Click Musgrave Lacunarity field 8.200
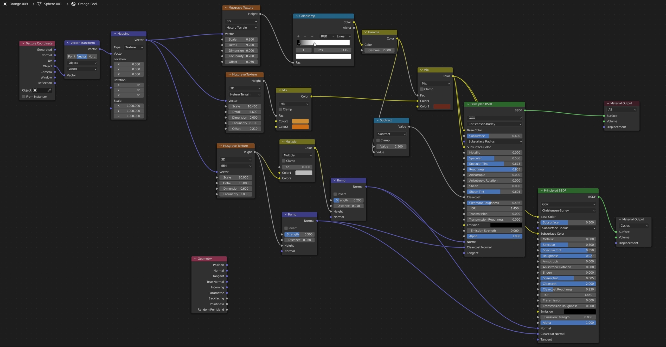Viewport: 666px width, 347px height. click(241, 56)
